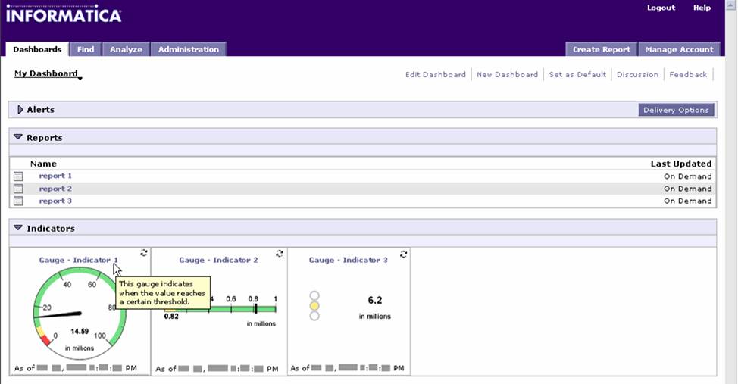The image size is (738, 384).
Task: Click the report 2 document icon
Action: 18,189
